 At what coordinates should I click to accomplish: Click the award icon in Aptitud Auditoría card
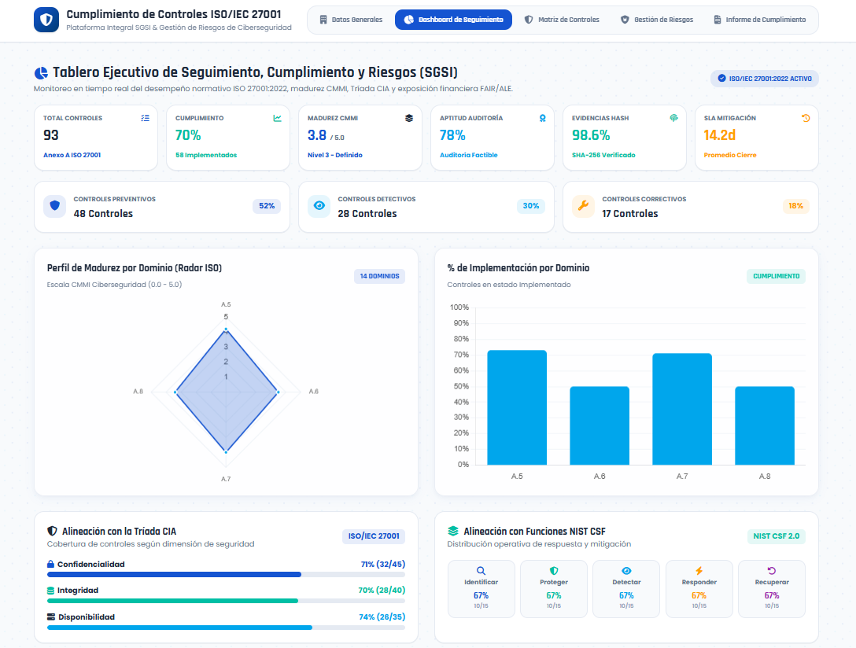click(542, 118)
